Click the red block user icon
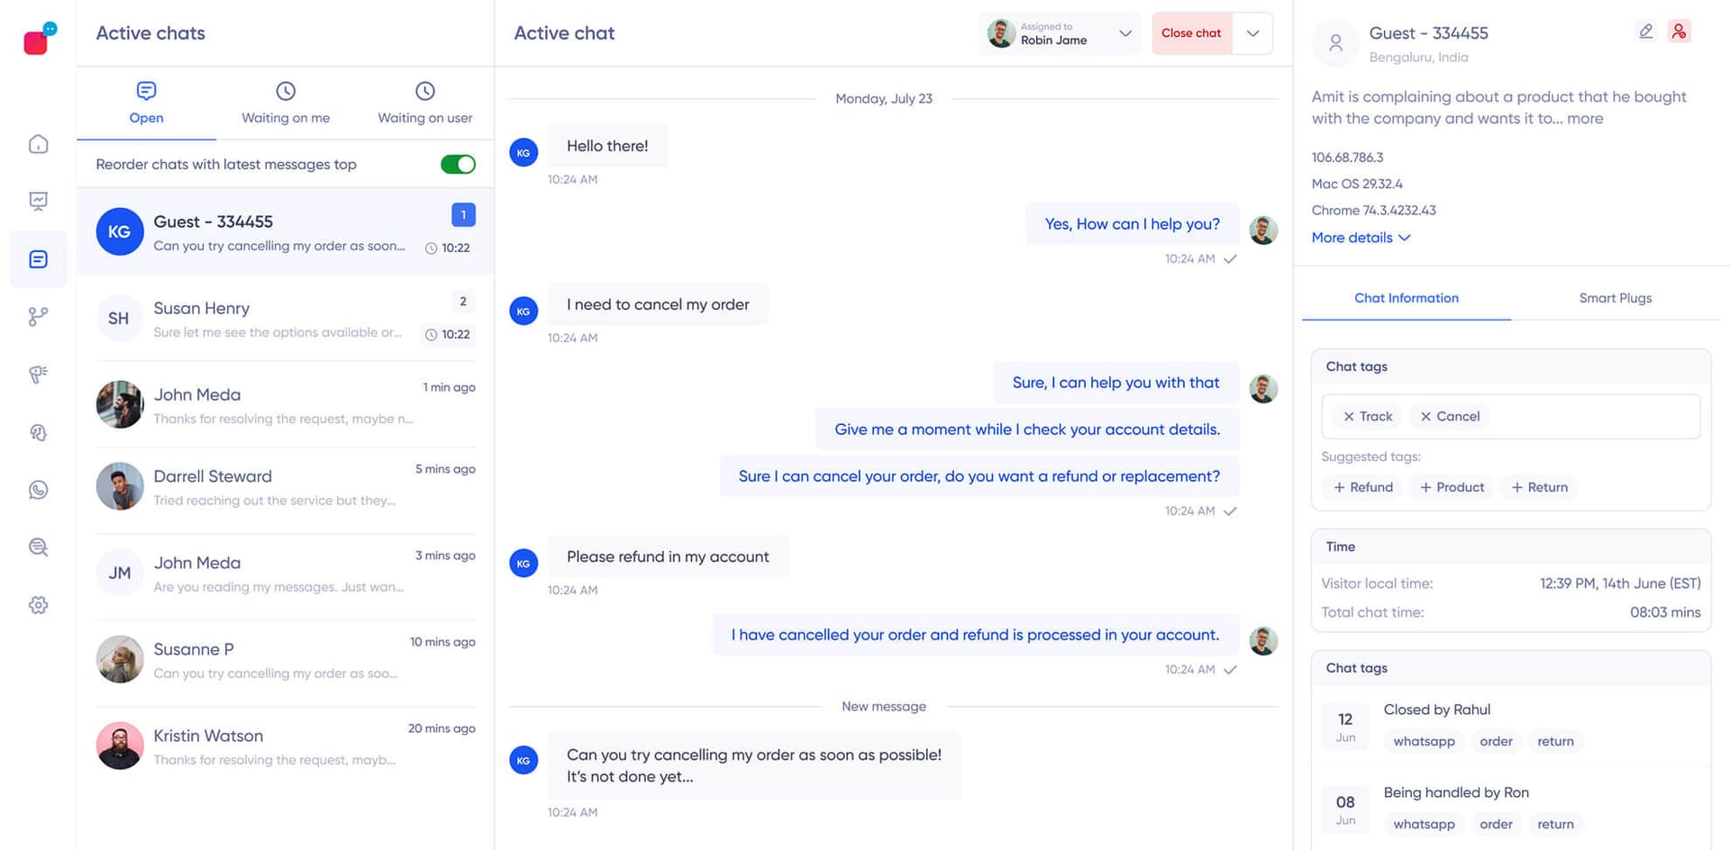Screen dimensions: 1730x850 1679,32
